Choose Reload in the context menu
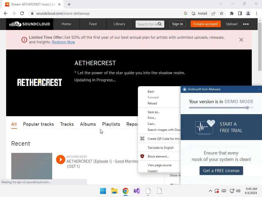Image resolution: width=262 pixels, height=197 pixels. tap(159, 103)
